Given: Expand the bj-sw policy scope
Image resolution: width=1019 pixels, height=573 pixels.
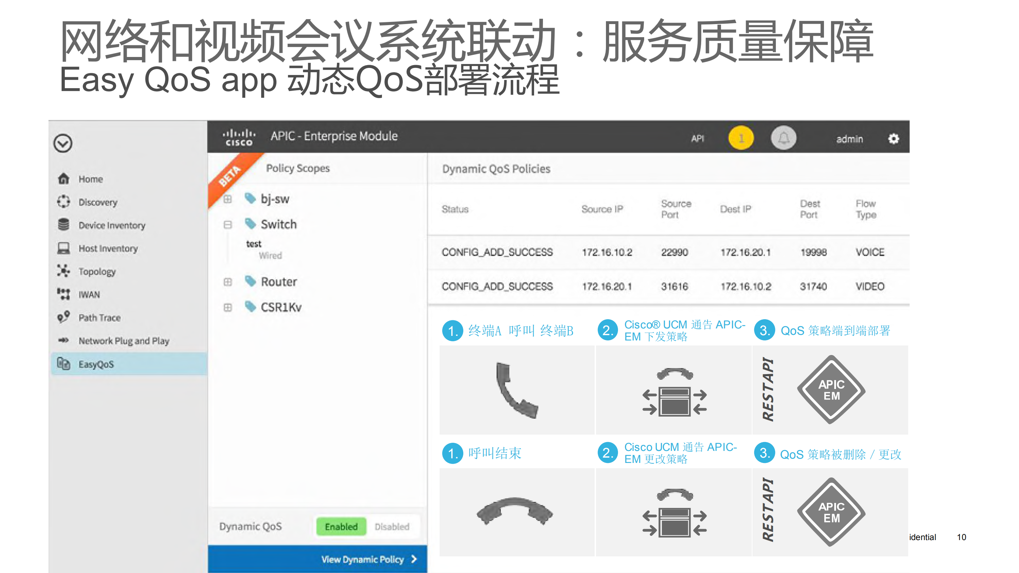Looking at the screenshot, I should [x=228, y=199].
